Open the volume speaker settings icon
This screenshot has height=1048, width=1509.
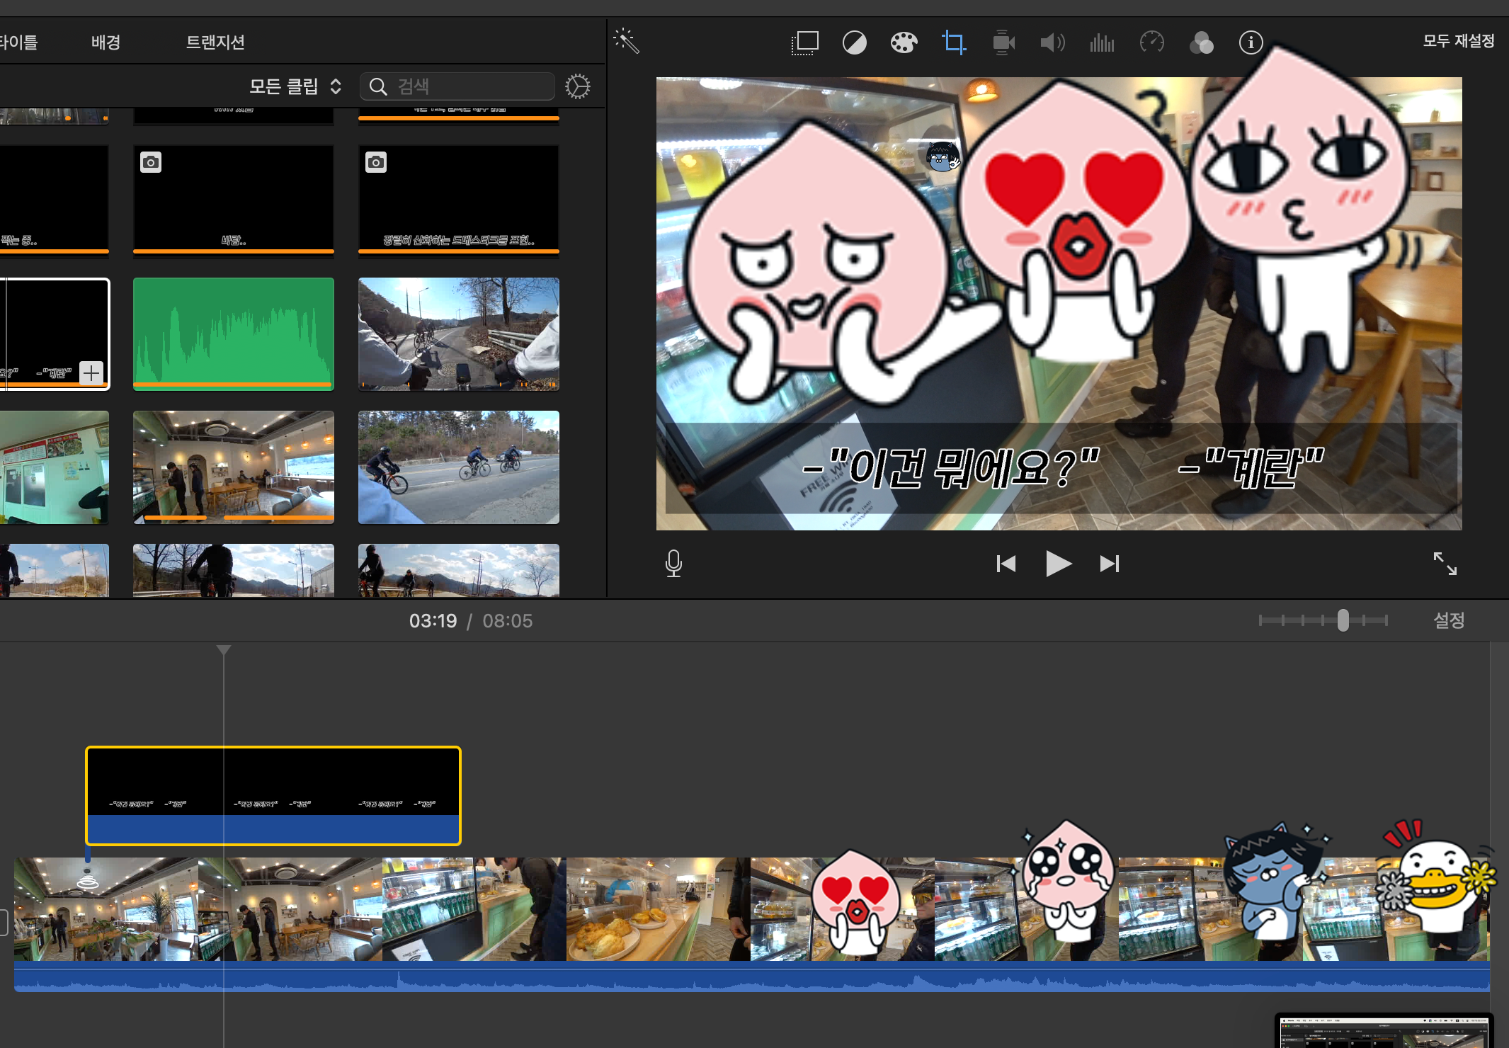pyautogui.click(x=1052, y=42)
